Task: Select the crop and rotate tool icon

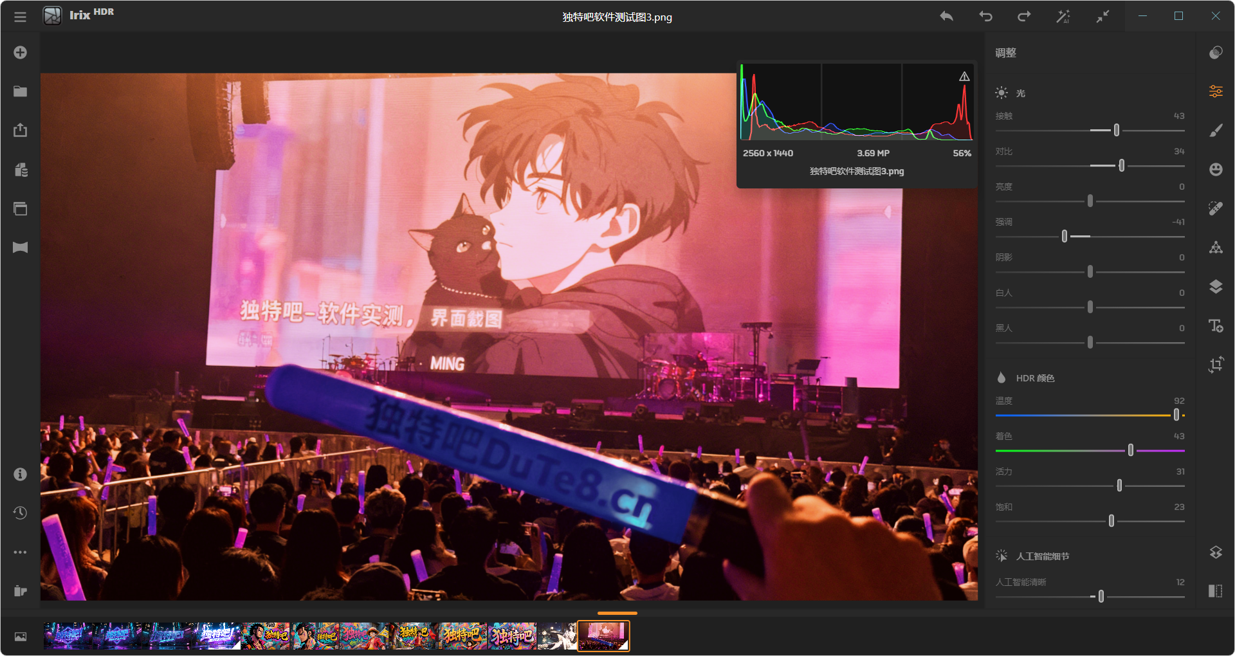Action: (1216, 365)
